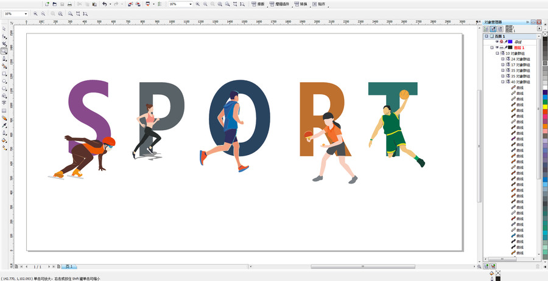
Task: Switch to 页 1 page tab
Action: point(69,266)
